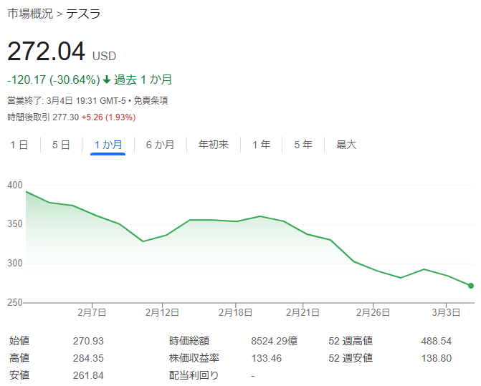The width and height of the screenshot is (481, 386).
Task: Click the -120.17 (-30.64%) change text
Action: [54, 80]
